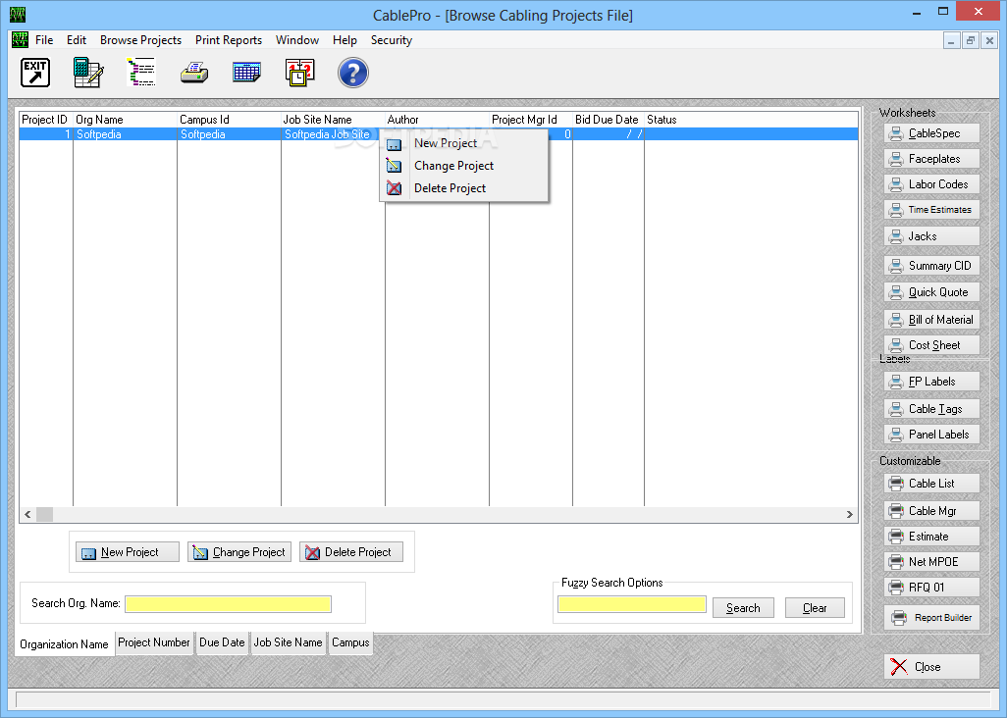
Task: Select the Organization Name tab
Action: (64, 644)
